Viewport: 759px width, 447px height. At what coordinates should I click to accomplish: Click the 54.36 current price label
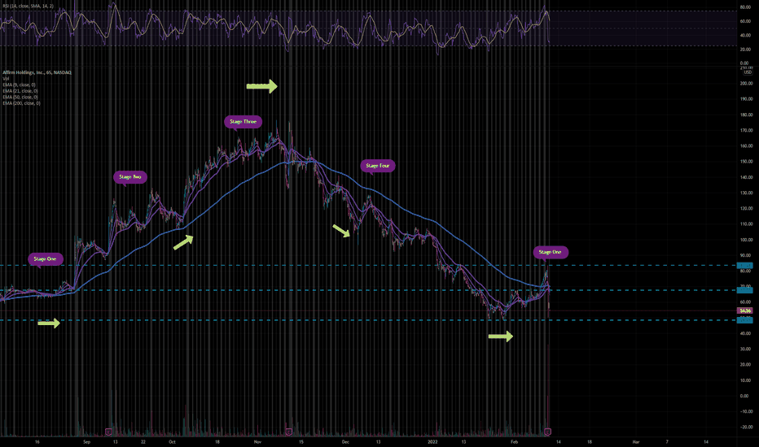pos(745,310)
